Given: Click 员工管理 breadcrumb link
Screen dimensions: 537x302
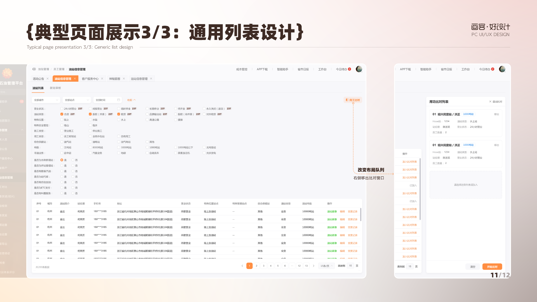Looking at the screenshot, I should click(59, 69).
